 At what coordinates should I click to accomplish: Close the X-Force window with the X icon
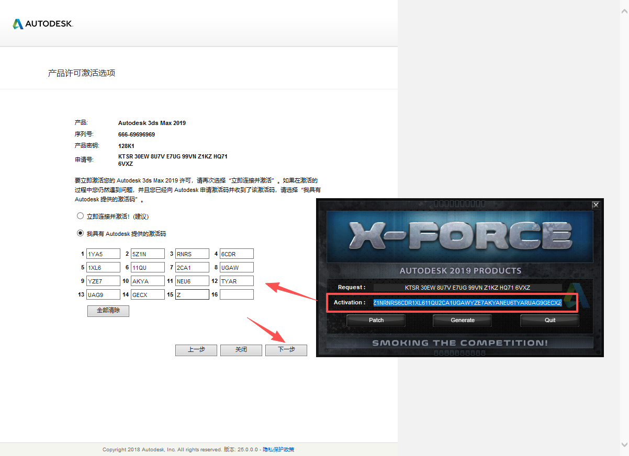click(596, 206)
